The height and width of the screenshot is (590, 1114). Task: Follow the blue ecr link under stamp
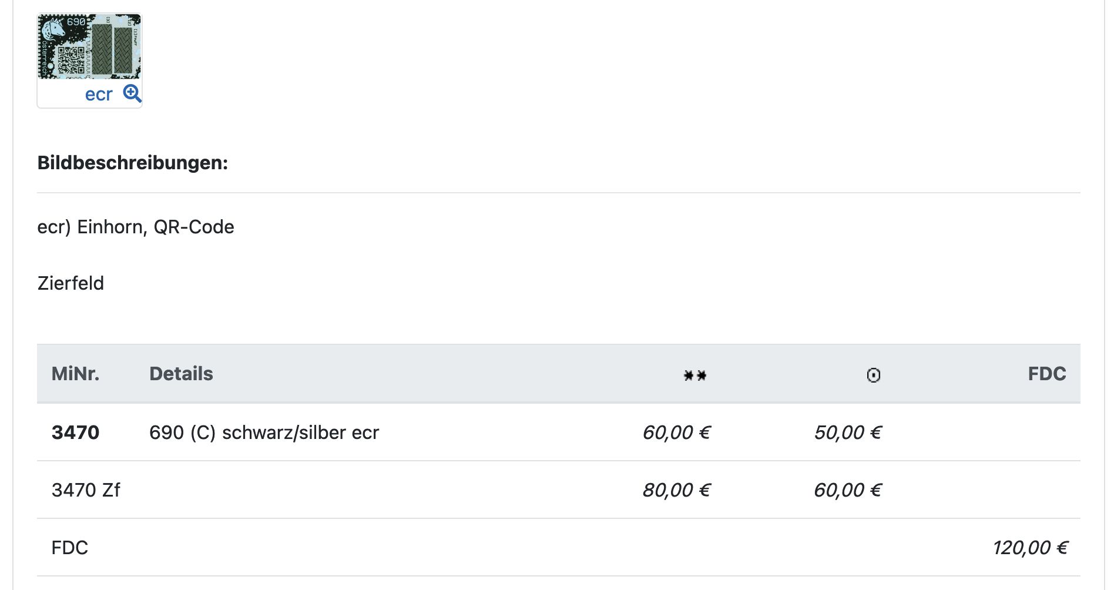pos(98,95)
